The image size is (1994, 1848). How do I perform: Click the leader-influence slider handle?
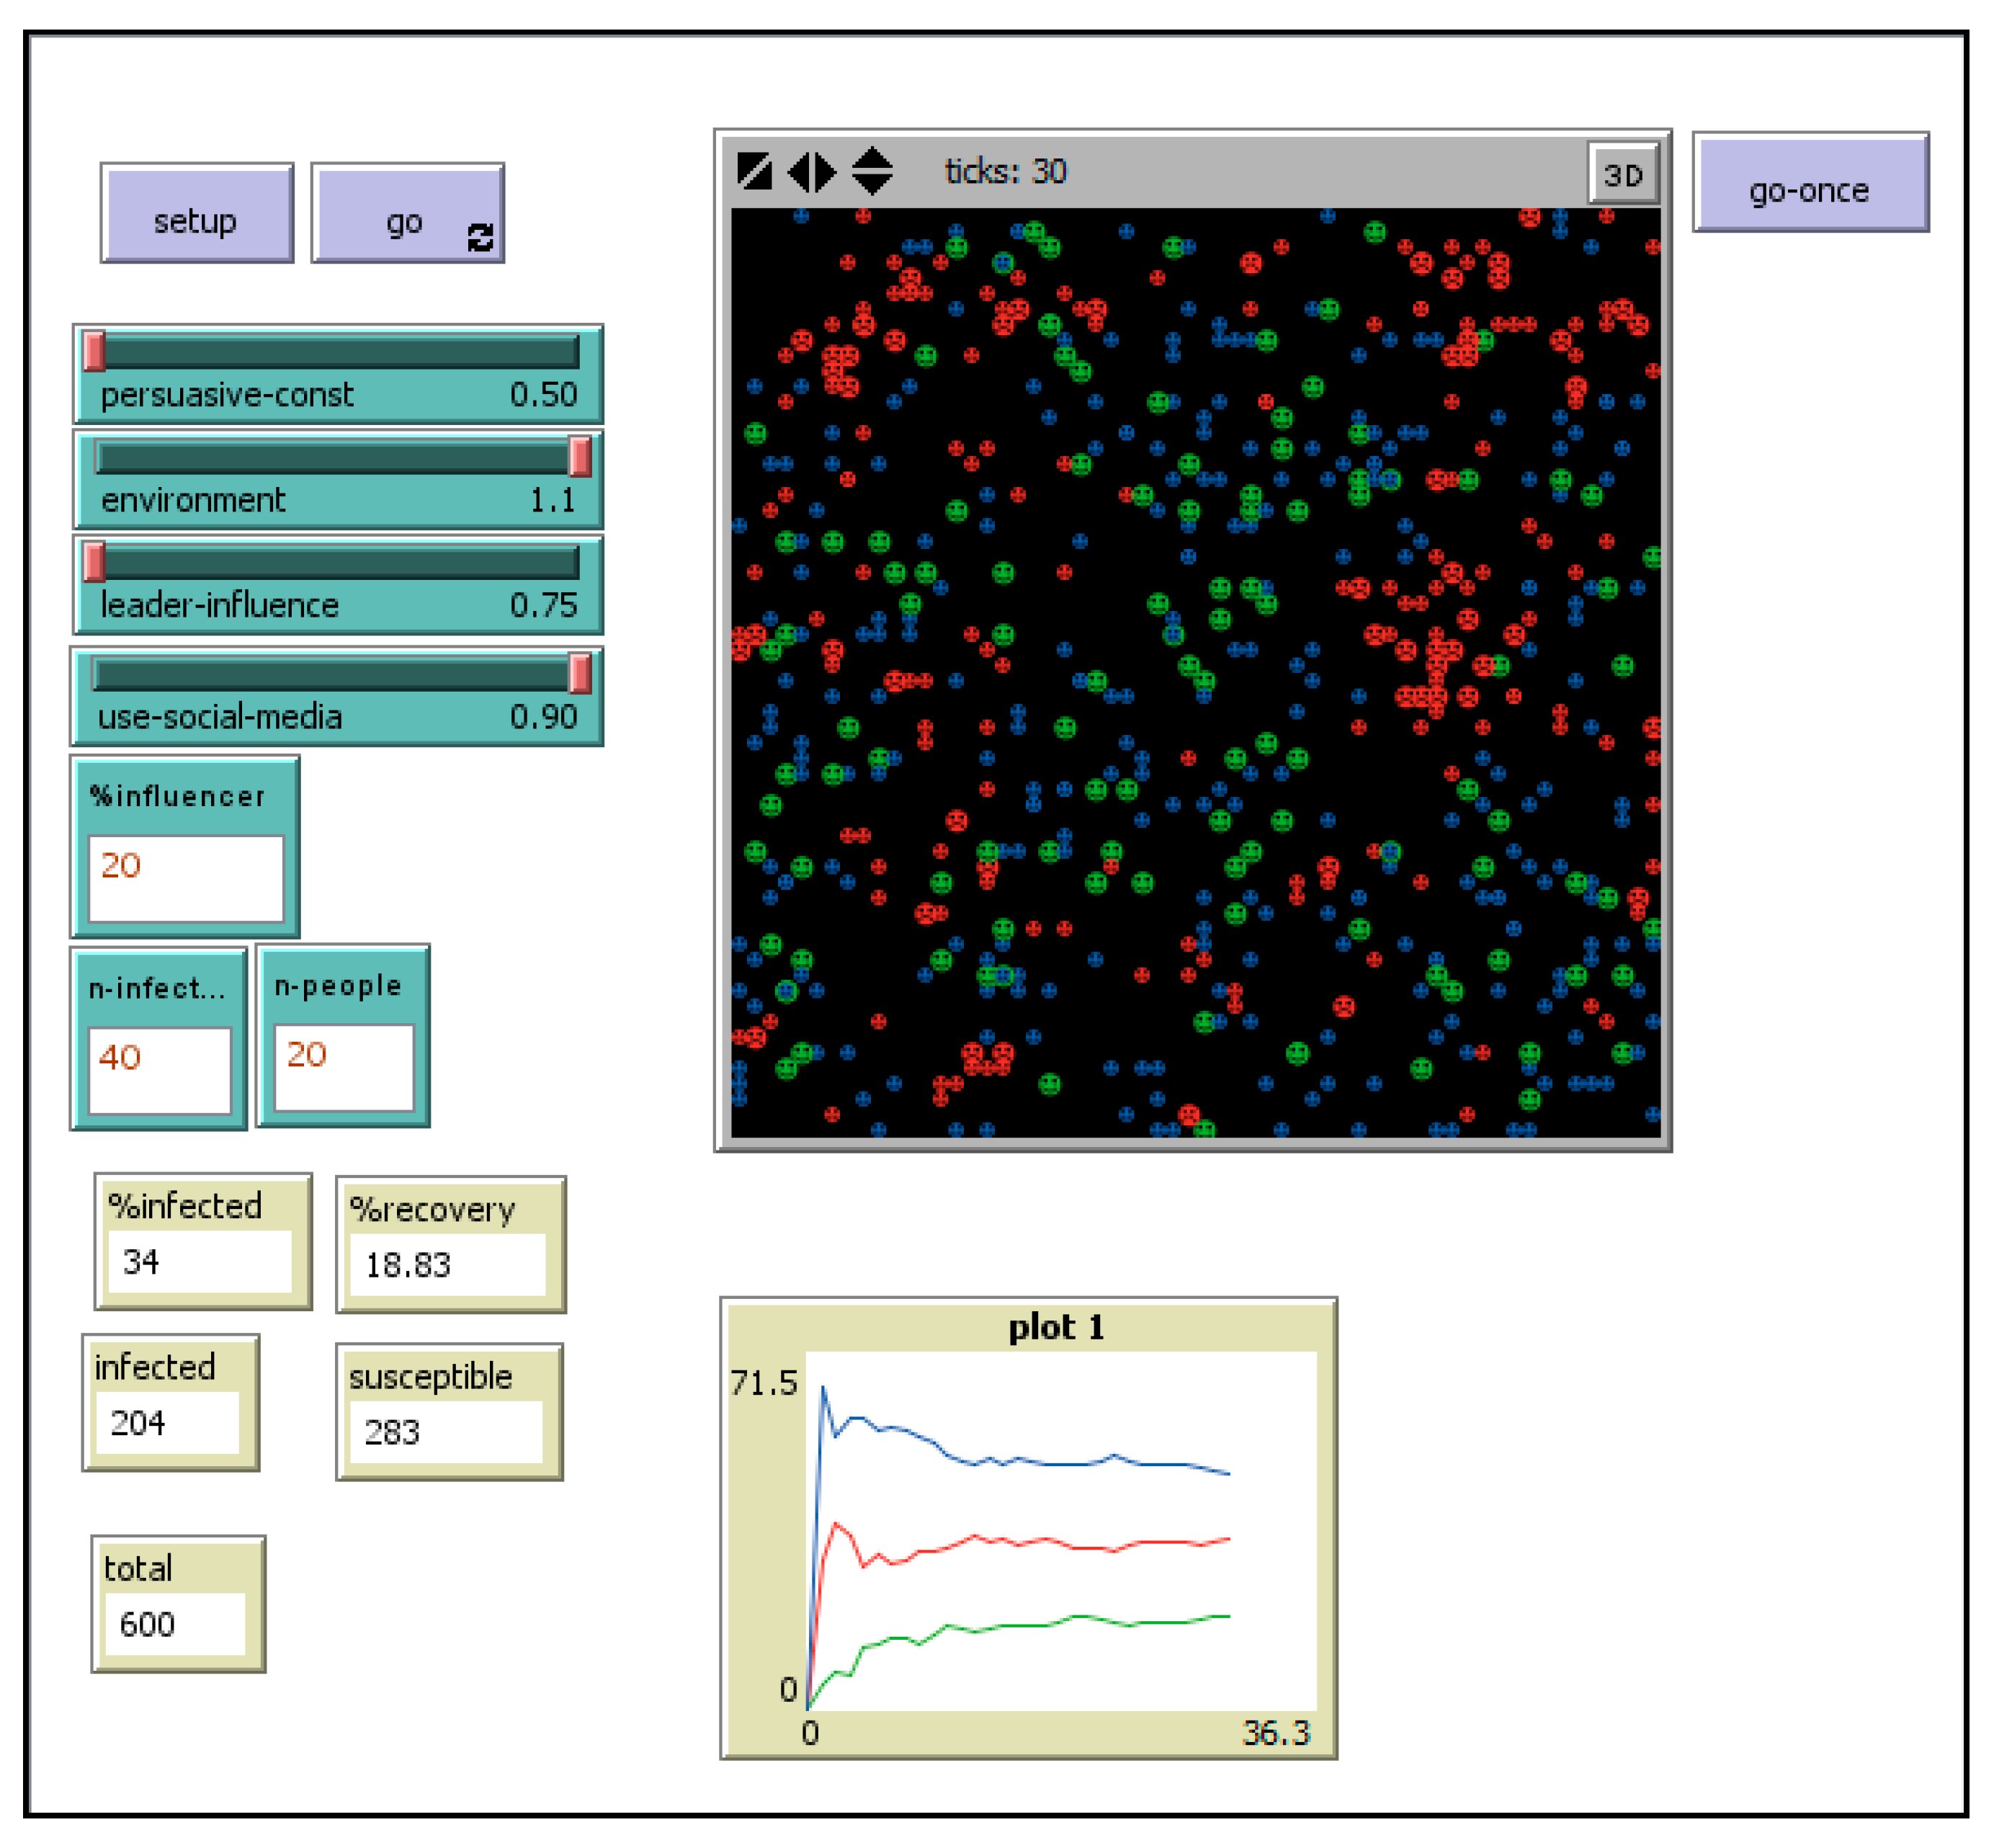tap(94, 562)
